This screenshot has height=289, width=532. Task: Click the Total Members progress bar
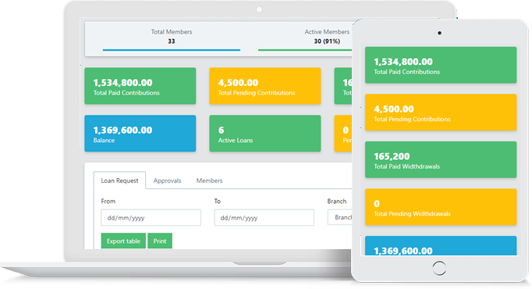point(172,50)
